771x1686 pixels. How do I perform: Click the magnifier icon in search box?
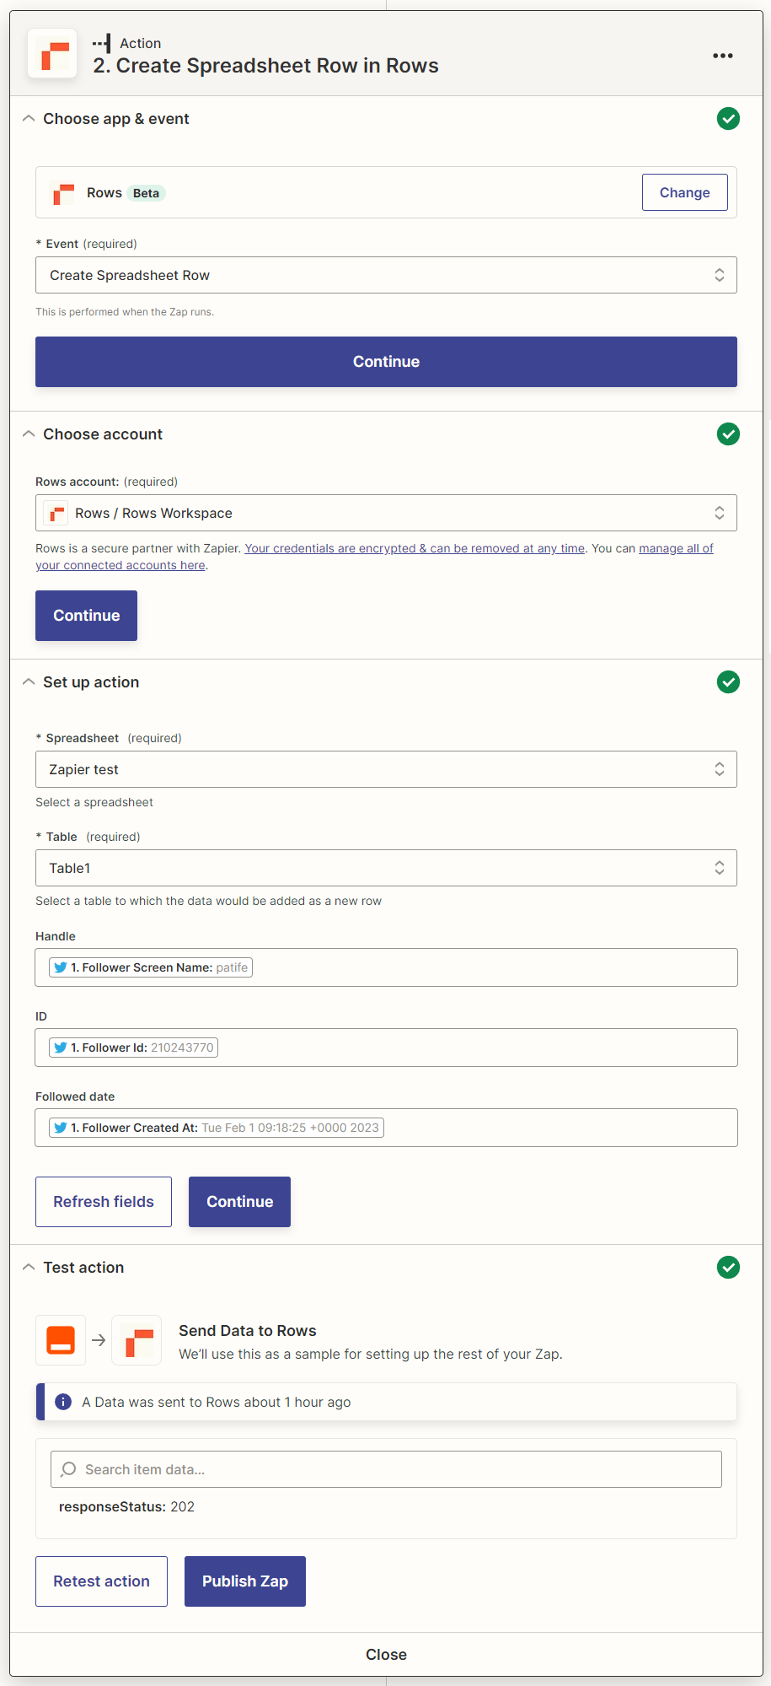click(x=68, y=1469)
